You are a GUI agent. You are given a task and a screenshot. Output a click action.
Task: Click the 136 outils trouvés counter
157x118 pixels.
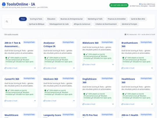(x=11, y=34)
